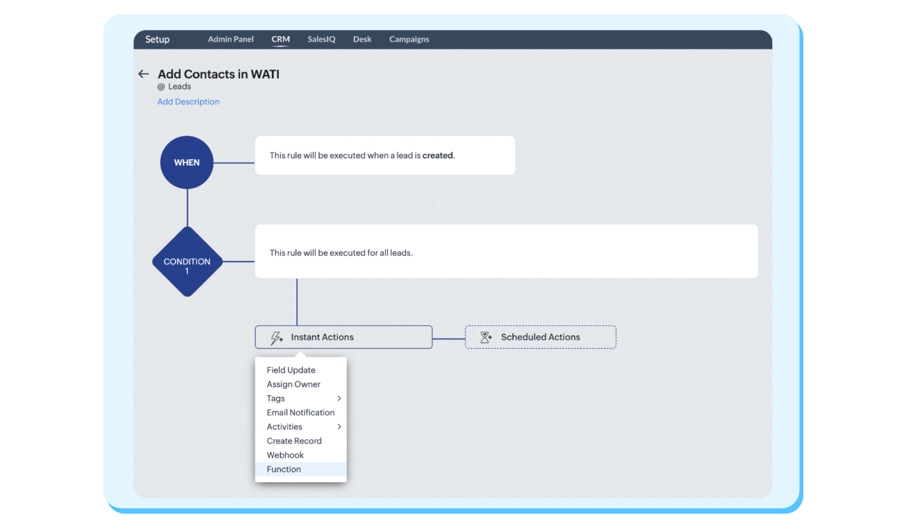Image resolution: width=906 pixels, height=528 pixels.
Task: Select Email Notification action
Action: [x=300, y=412]
